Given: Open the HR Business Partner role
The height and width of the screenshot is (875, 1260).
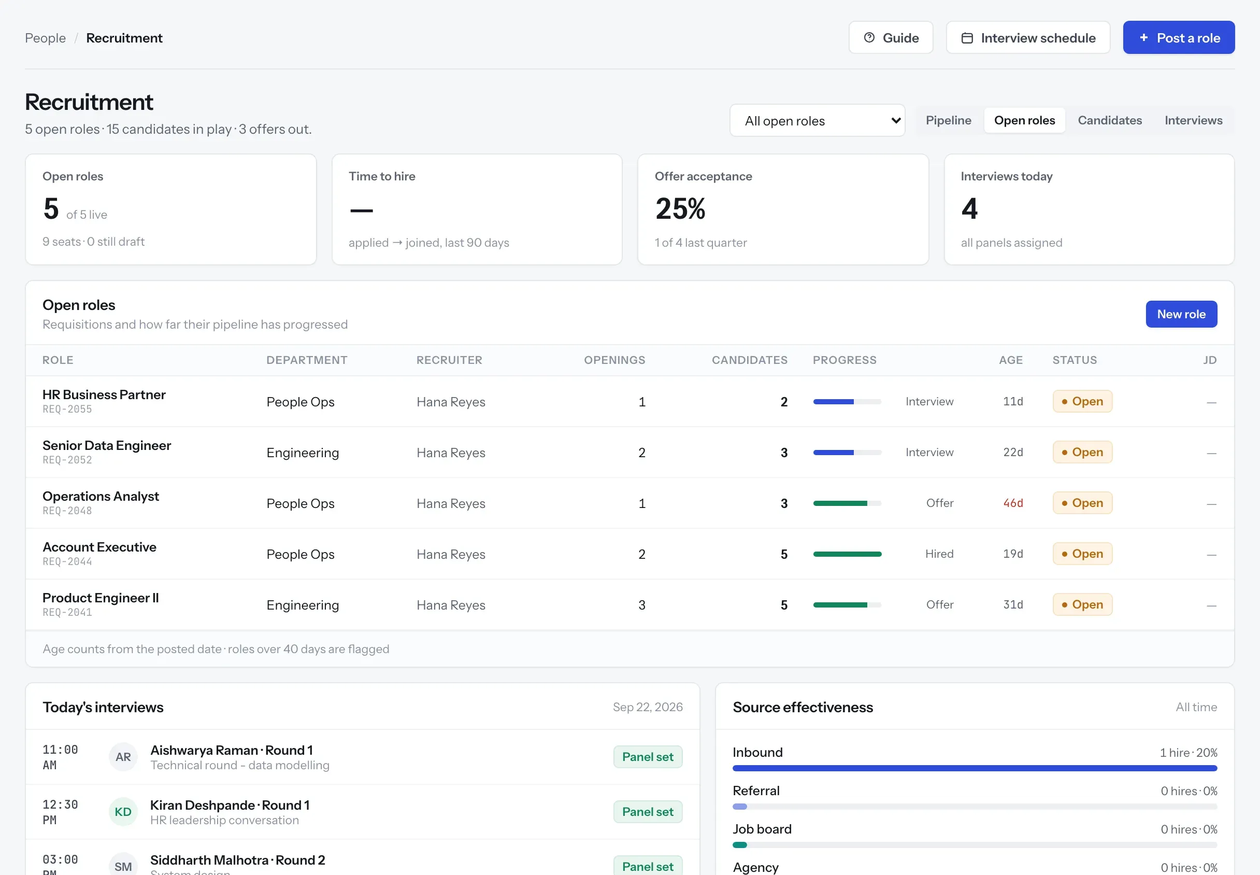Looking at the screenshot, I should (x=104, y=395).
